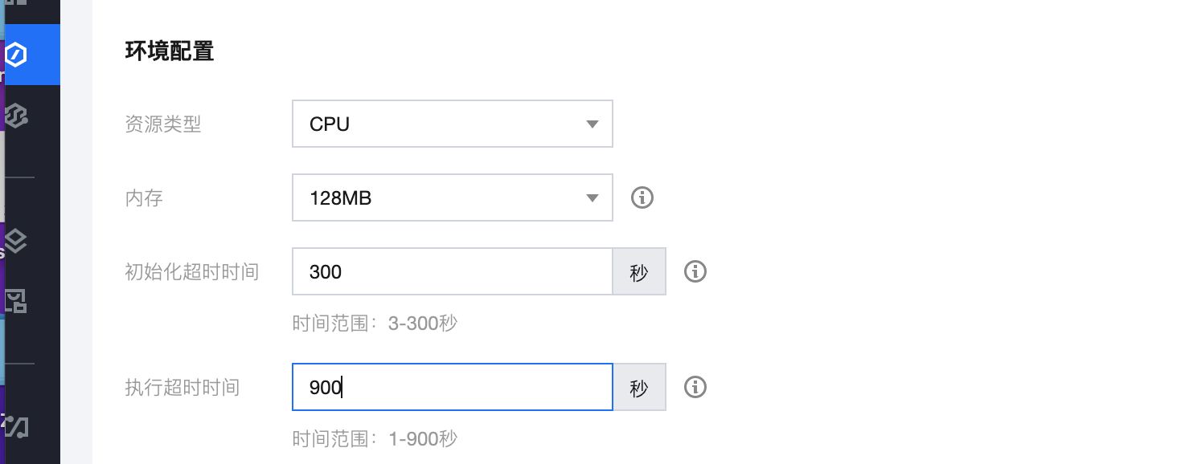
Task: Open the stacked layers icon in the sidebar
Action: [16, 239]
